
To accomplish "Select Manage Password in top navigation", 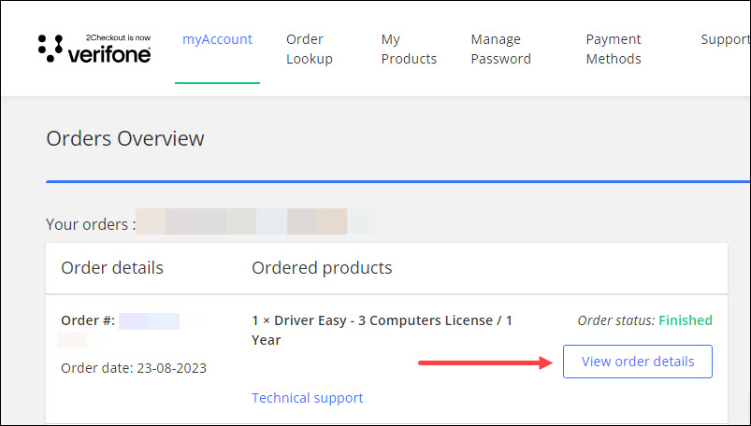I will point(500,49).
